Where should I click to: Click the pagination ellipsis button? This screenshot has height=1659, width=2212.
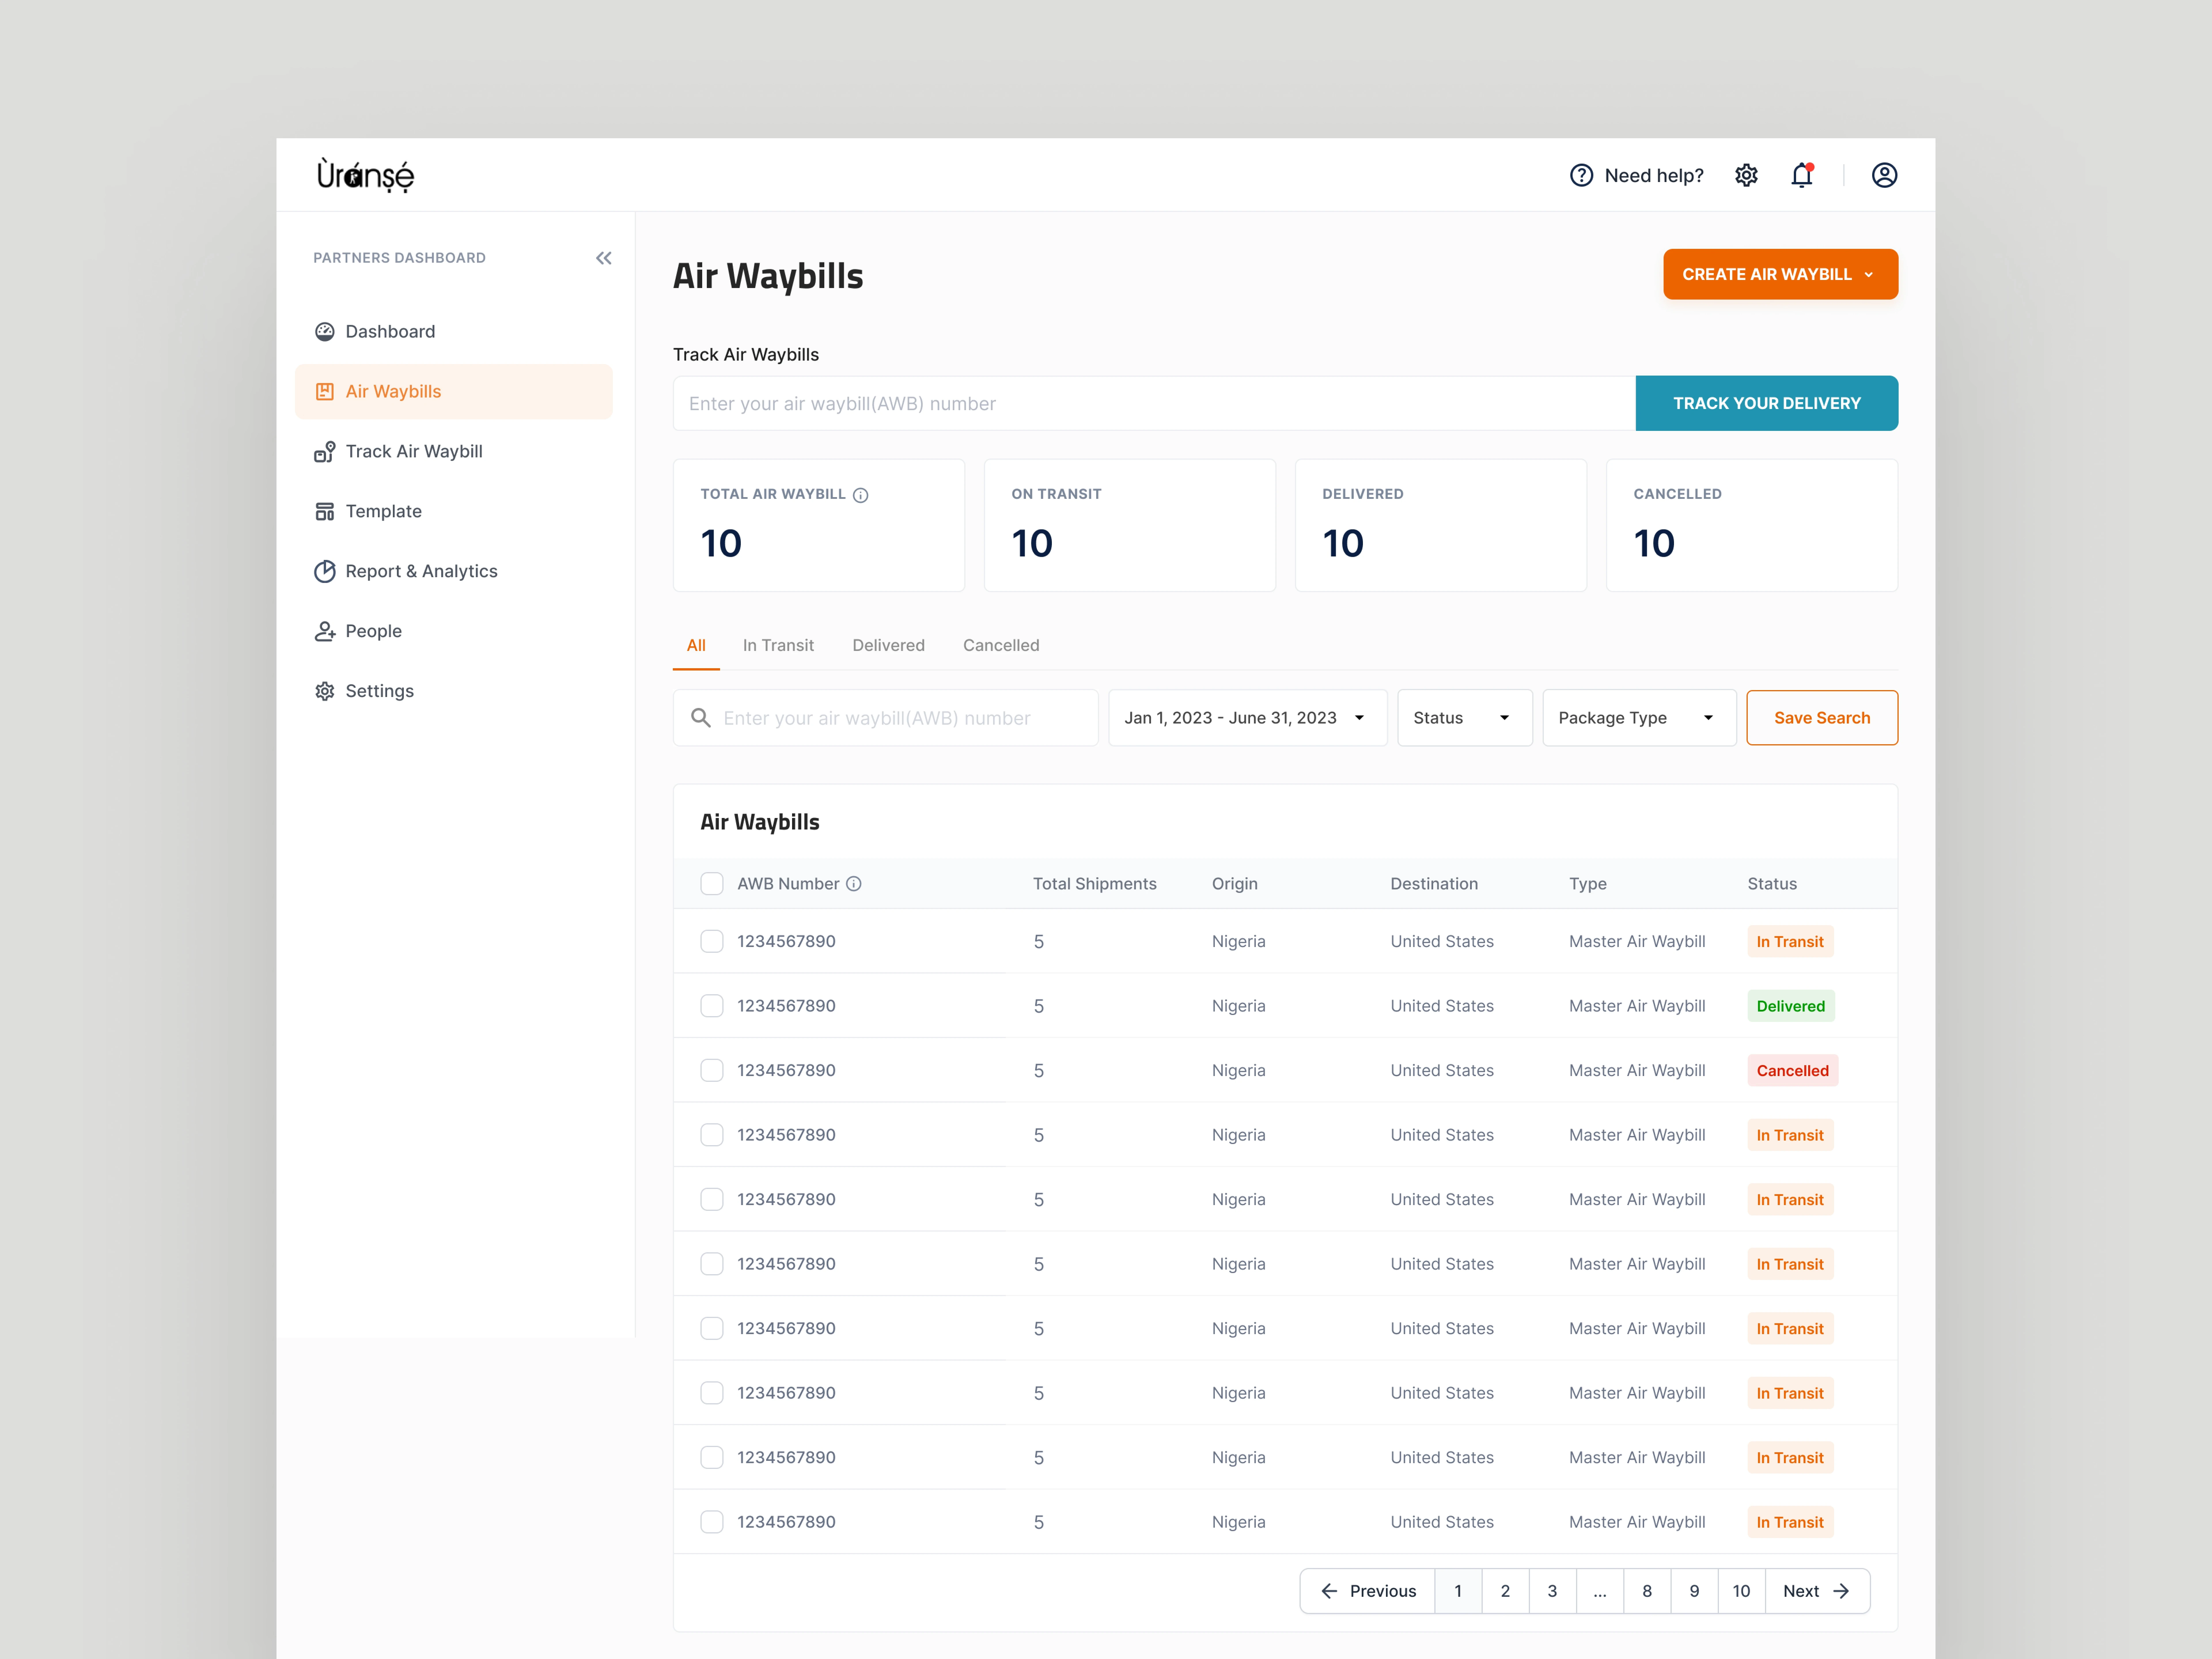pyautogui.click(x=1600, y=1591)
